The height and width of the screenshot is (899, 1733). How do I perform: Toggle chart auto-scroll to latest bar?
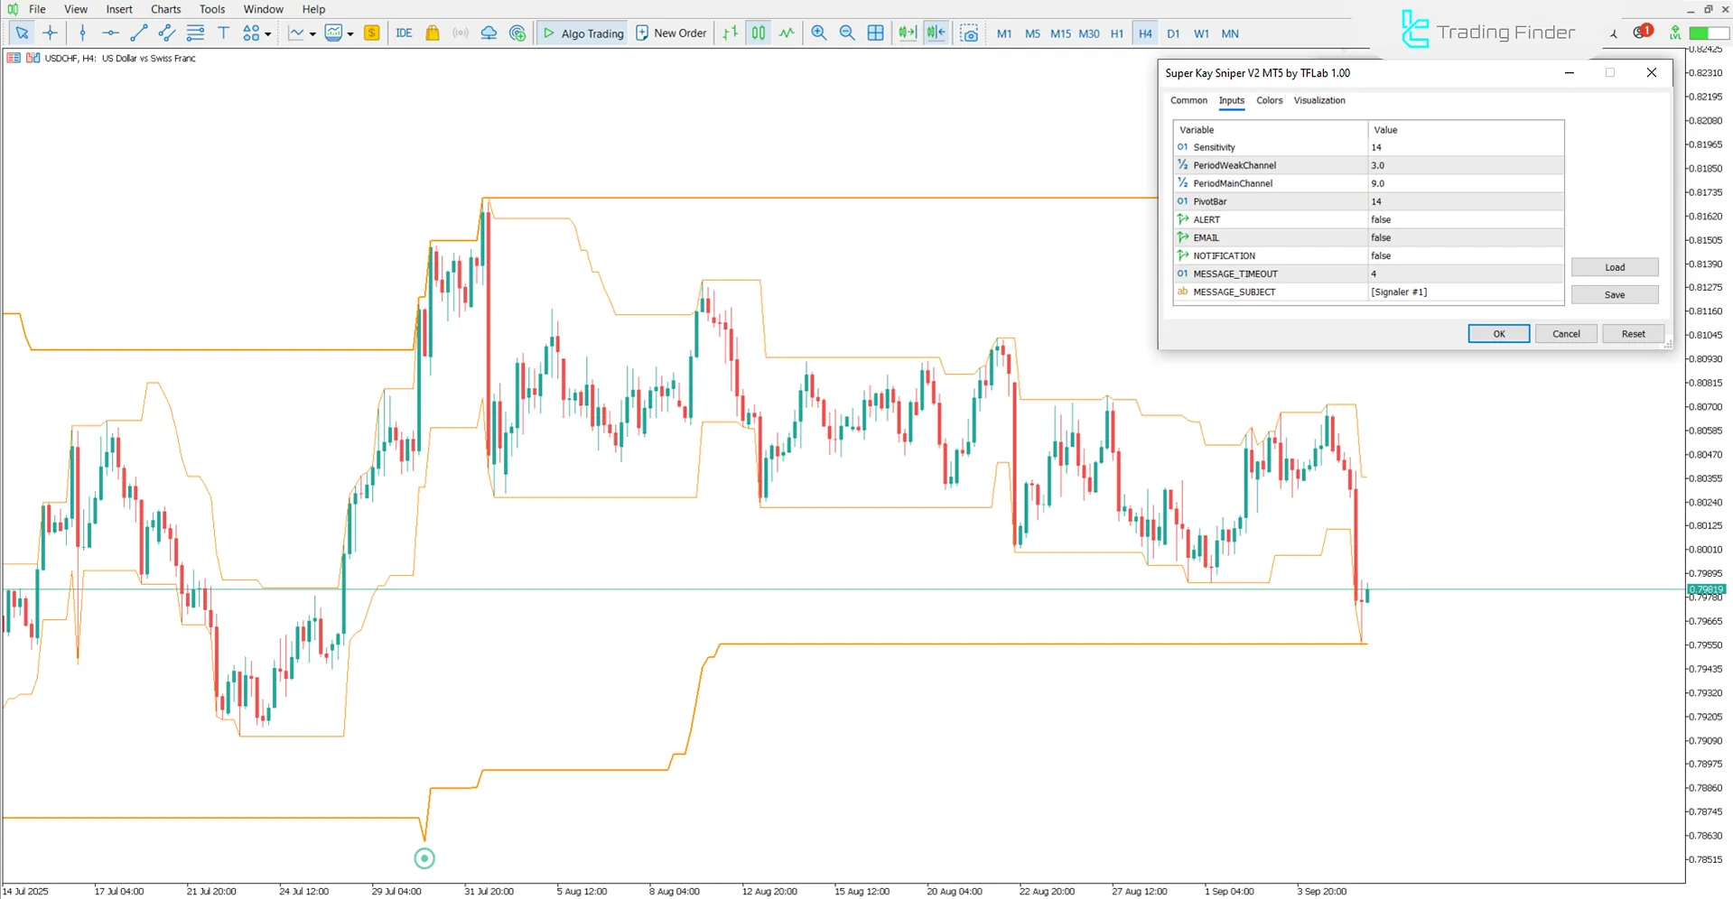pos(907,33)
